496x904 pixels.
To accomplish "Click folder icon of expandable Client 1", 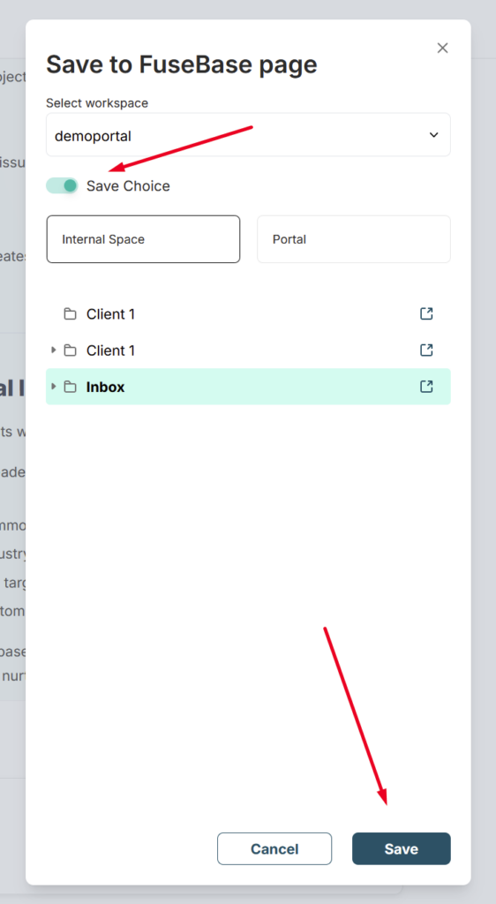I will tap(71, 350).
